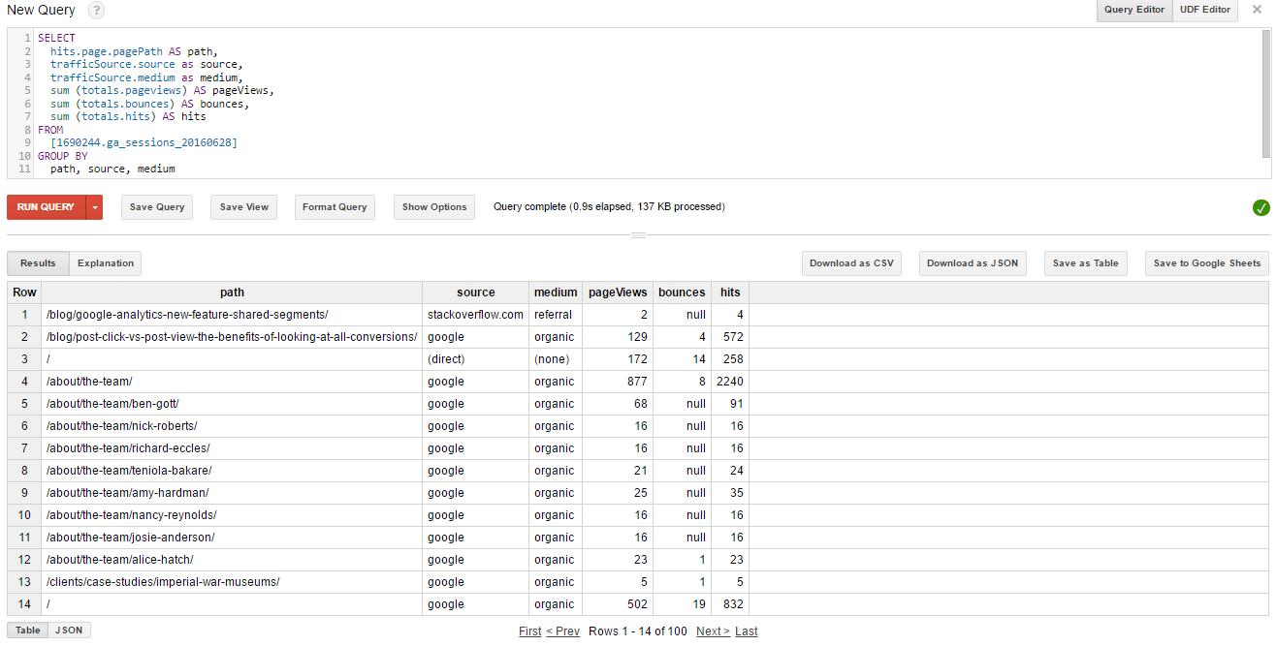Close the query panel via the X icon
This screenshot has width=1277, height=646.
coord(1257,10)
